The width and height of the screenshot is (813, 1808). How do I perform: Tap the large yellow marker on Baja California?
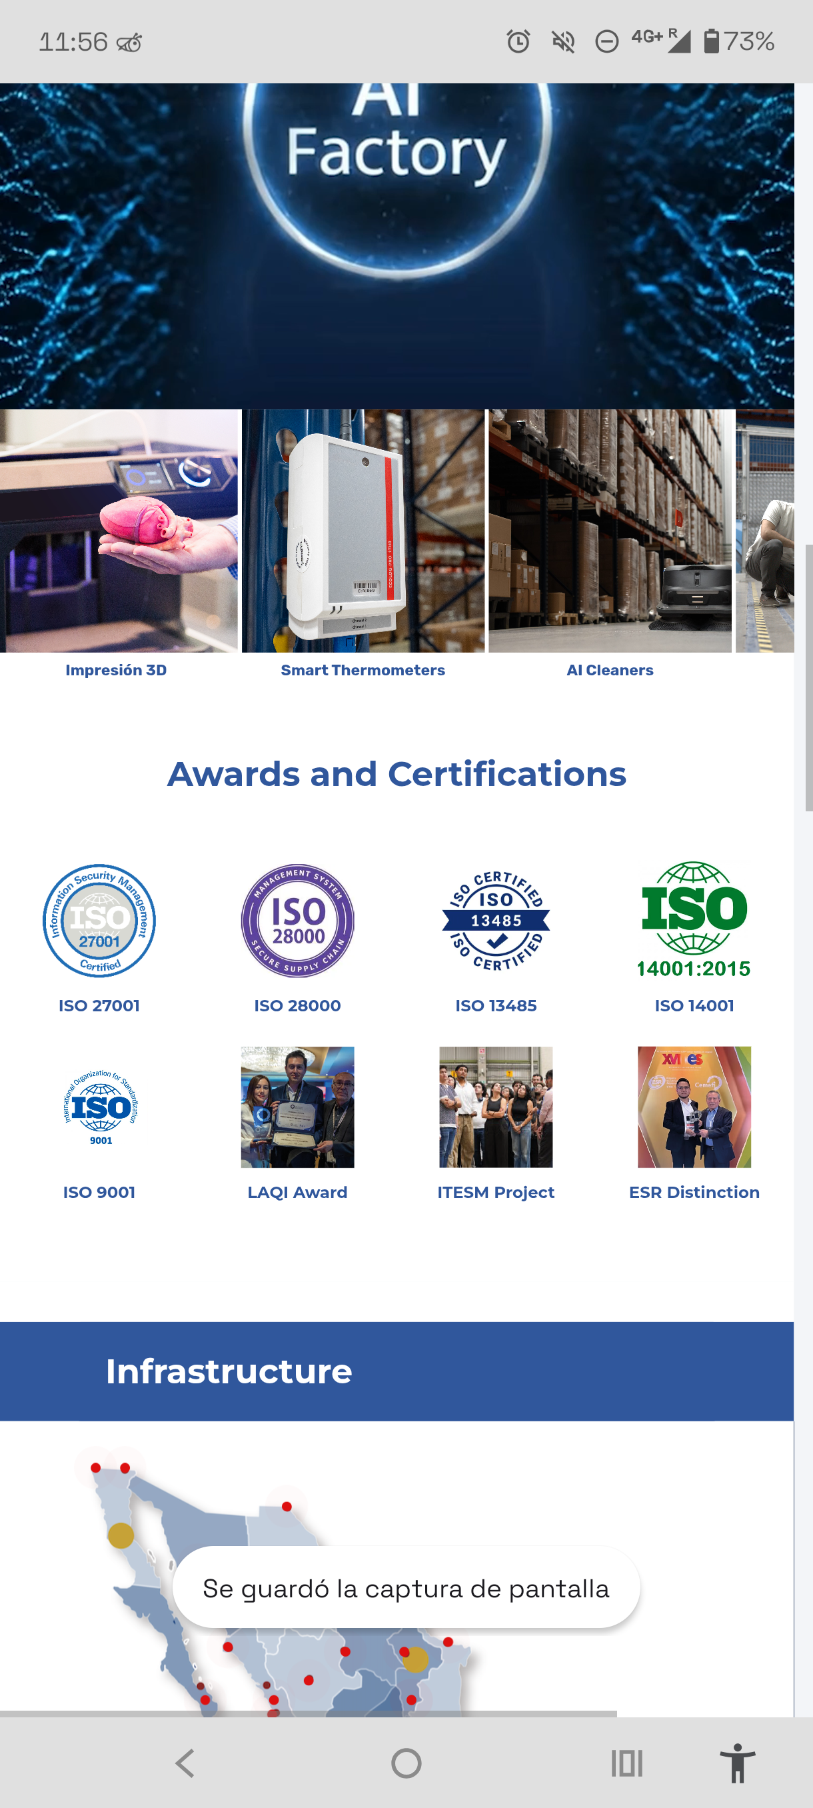click(x=121, y=1536)
